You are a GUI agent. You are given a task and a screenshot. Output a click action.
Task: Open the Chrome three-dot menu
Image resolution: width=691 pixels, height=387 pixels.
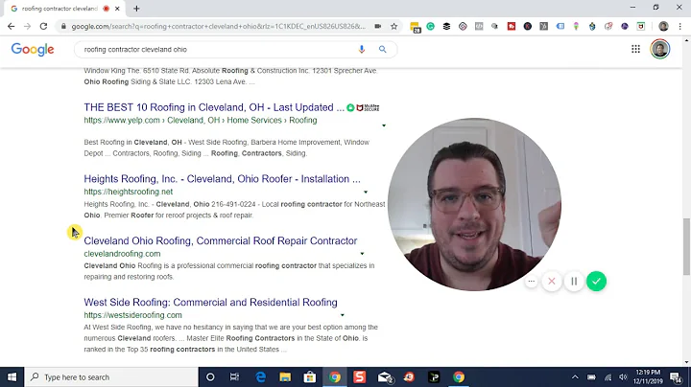[x=680, y=27]
